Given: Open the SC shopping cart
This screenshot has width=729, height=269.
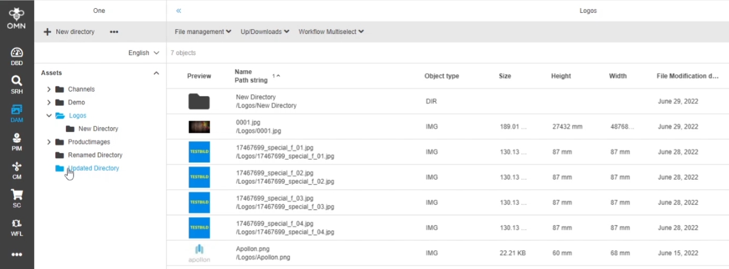Looking at the screenshot, I should [x=16, y=198].
